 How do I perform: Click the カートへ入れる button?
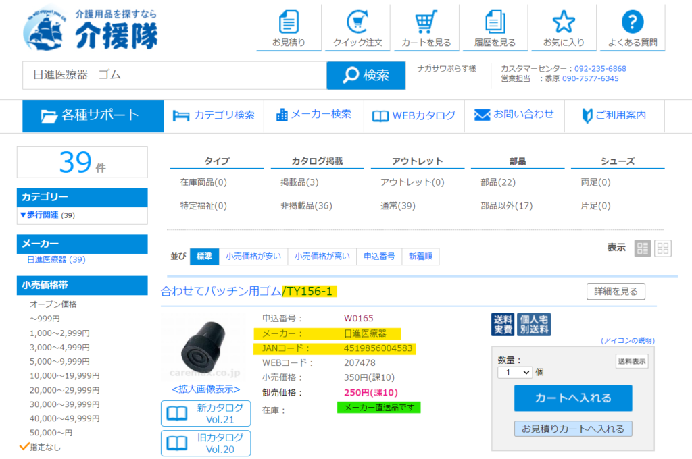(572, 398)
